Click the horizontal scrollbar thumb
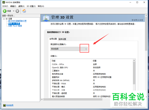Screen dimensions: 149x110 73,99
